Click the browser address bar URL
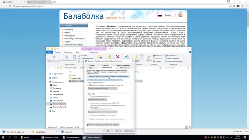 pyautogui.click(x=30, y=6)
